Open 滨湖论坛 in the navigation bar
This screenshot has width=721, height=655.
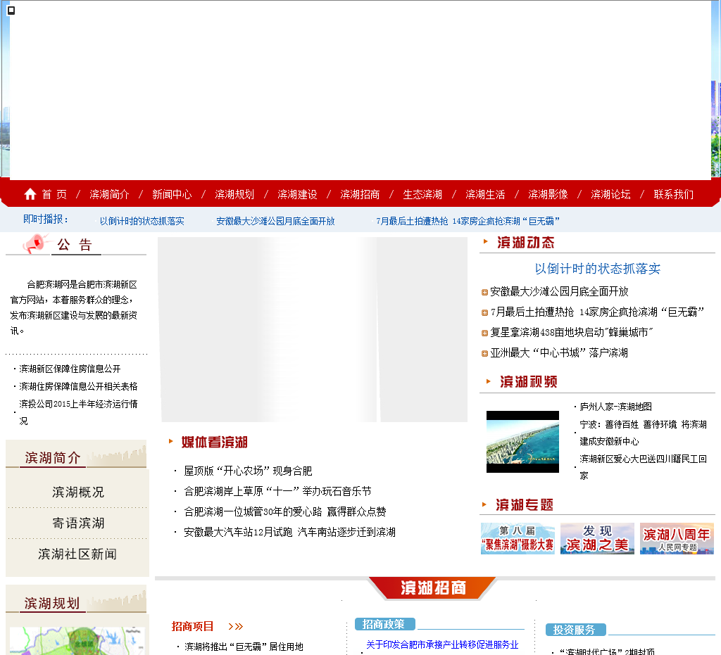610,194
